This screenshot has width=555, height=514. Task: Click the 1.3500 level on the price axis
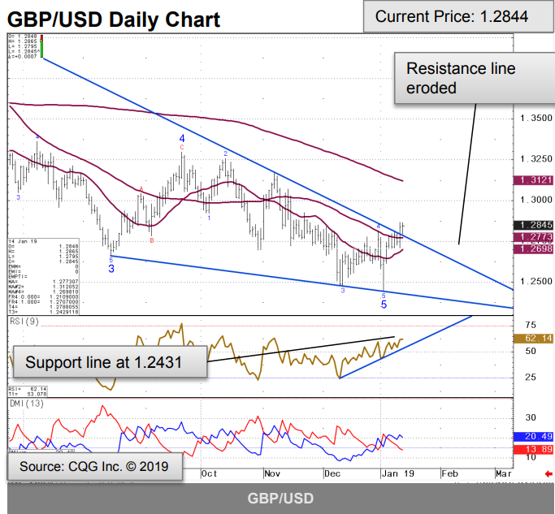point(533,119)
